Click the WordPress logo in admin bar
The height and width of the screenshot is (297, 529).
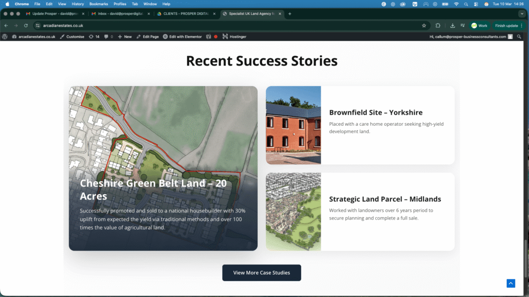click(5, 37)
